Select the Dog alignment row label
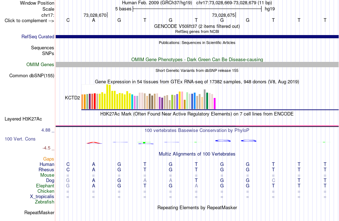Viewport: 339px width, 221px height. pos(50,181)
